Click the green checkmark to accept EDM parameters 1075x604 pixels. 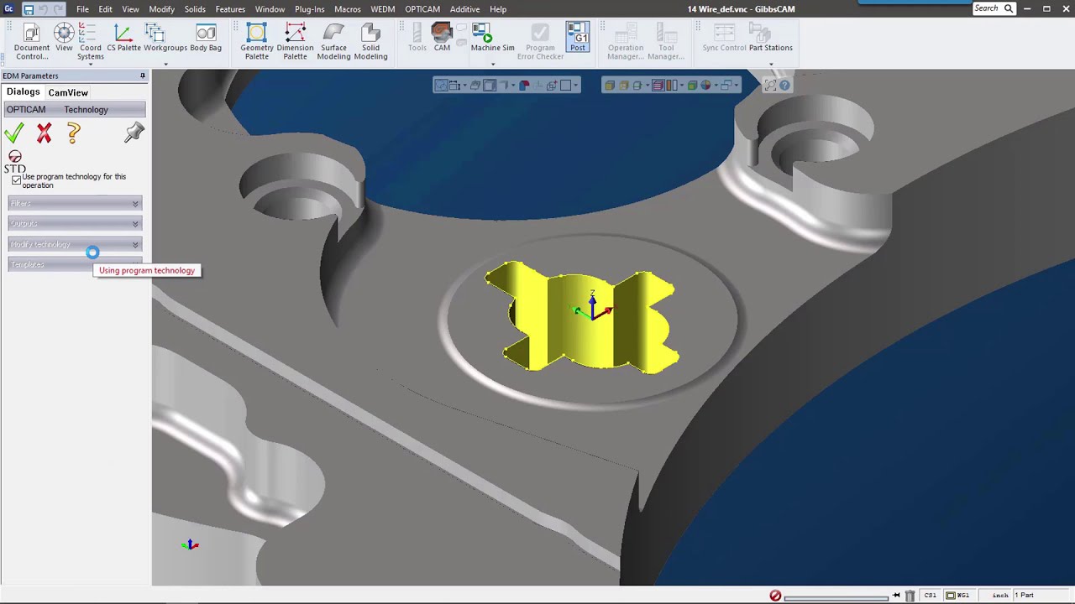13,133
